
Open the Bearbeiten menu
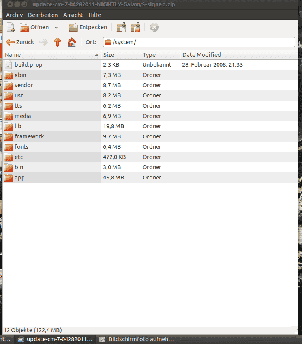point(43,15)
